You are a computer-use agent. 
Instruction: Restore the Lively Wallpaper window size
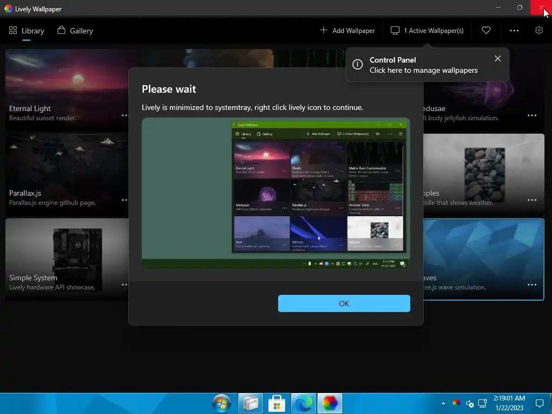click(520, 8)
